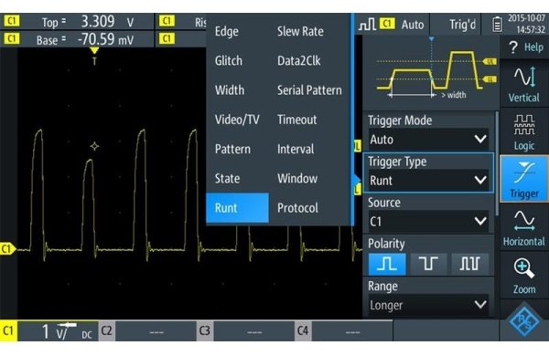
Task: Click the trigger position T marker
Action: pos(94,56)
